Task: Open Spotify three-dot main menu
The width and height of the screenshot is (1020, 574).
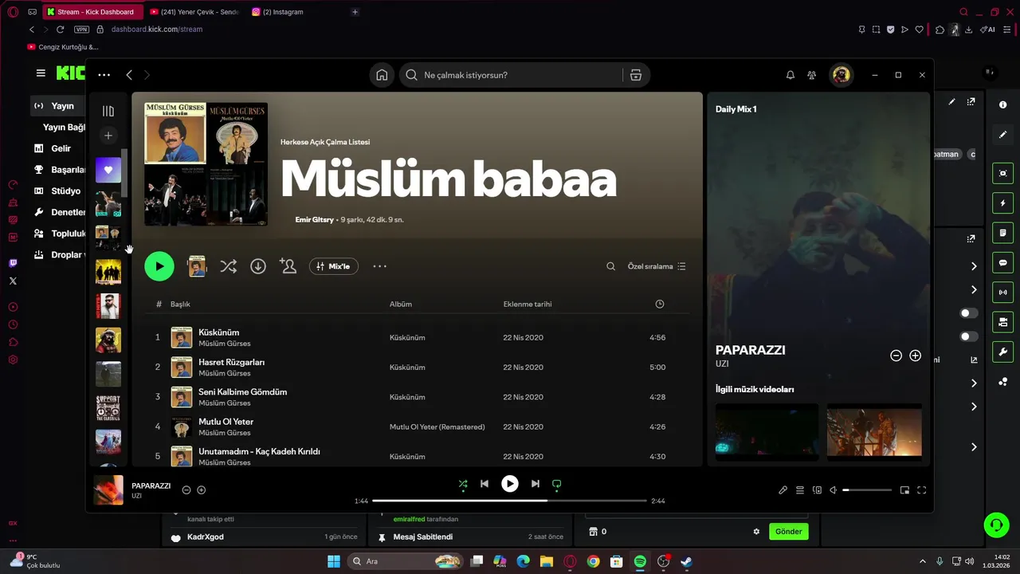Action: point(104,75)
